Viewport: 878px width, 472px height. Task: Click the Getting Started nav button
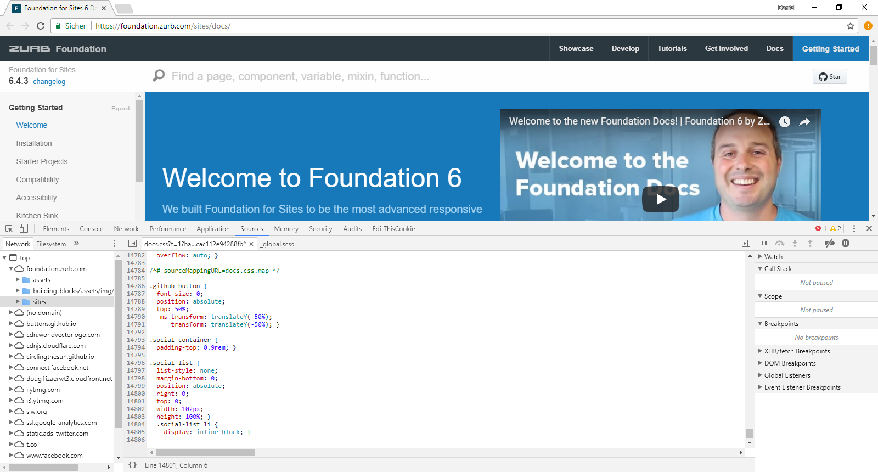pos(830,48)
